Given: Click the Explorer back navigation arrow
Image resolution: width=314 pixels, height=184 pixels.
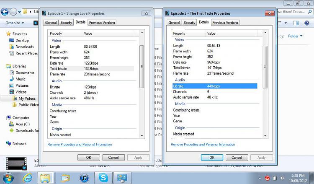Looking at the screenshot, I should pyautogui.click(x=5, y=12).
